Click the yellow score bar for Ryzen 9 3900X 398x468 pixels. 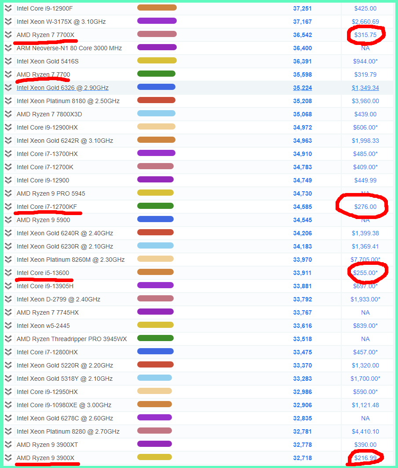155,457
